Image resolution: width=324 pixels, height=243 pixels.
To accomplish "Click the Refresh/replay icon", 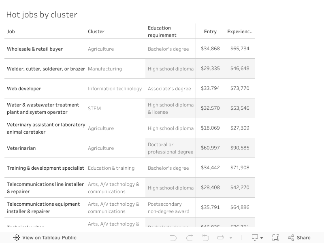I will pyautogui.click(x=220, y=238).
